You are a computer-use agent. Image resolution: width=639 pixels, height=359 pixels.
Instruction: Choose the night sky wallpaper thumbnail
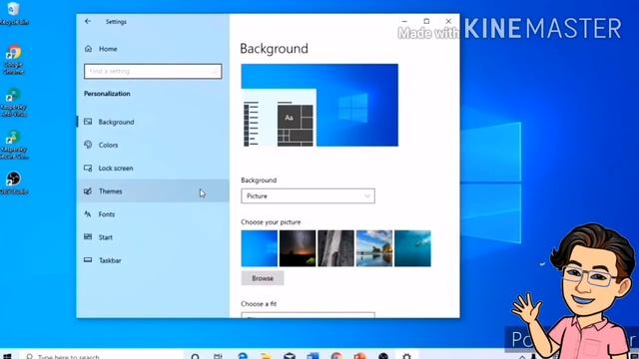click(298, 248)
